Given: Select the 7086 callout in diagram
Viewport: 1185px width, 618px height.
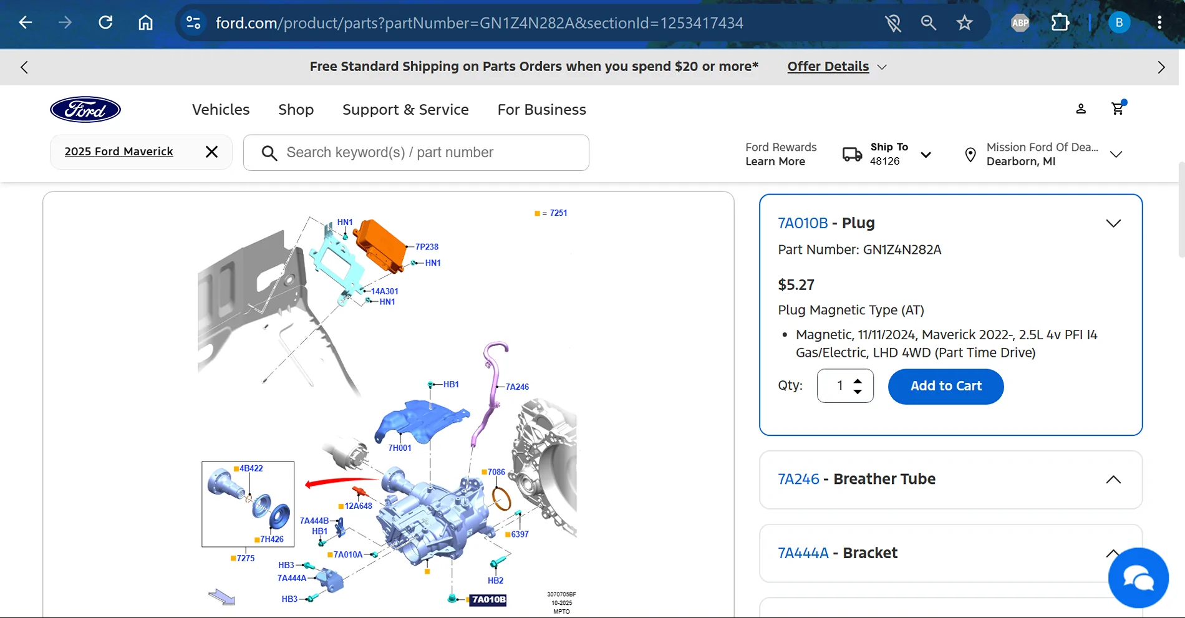Looking at the screenshot, I should (496, 472).
